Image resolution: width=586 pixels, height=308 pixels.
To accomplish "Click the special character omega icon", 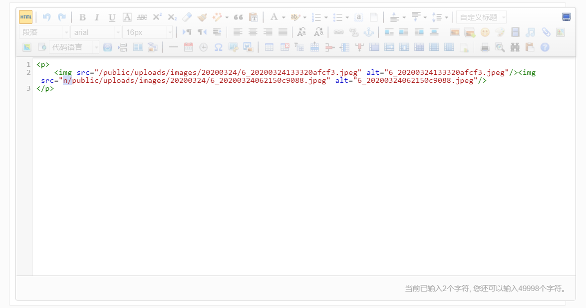I will [x=218, y=47].
